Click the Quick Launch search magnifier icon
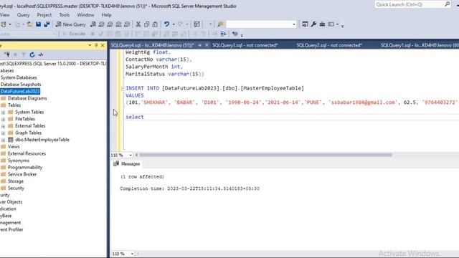 (x=448, y=4)
